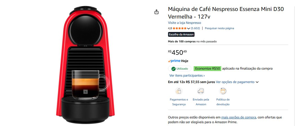The height and width of the screenshot is (126, 295).
Task: Click Pesquisar nesta página link
Action: pyautogui.click(x=219, y=28)
